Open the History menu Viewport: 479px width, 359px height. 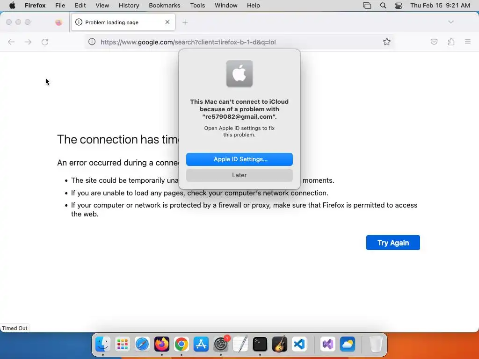click(x=129, y=6)
